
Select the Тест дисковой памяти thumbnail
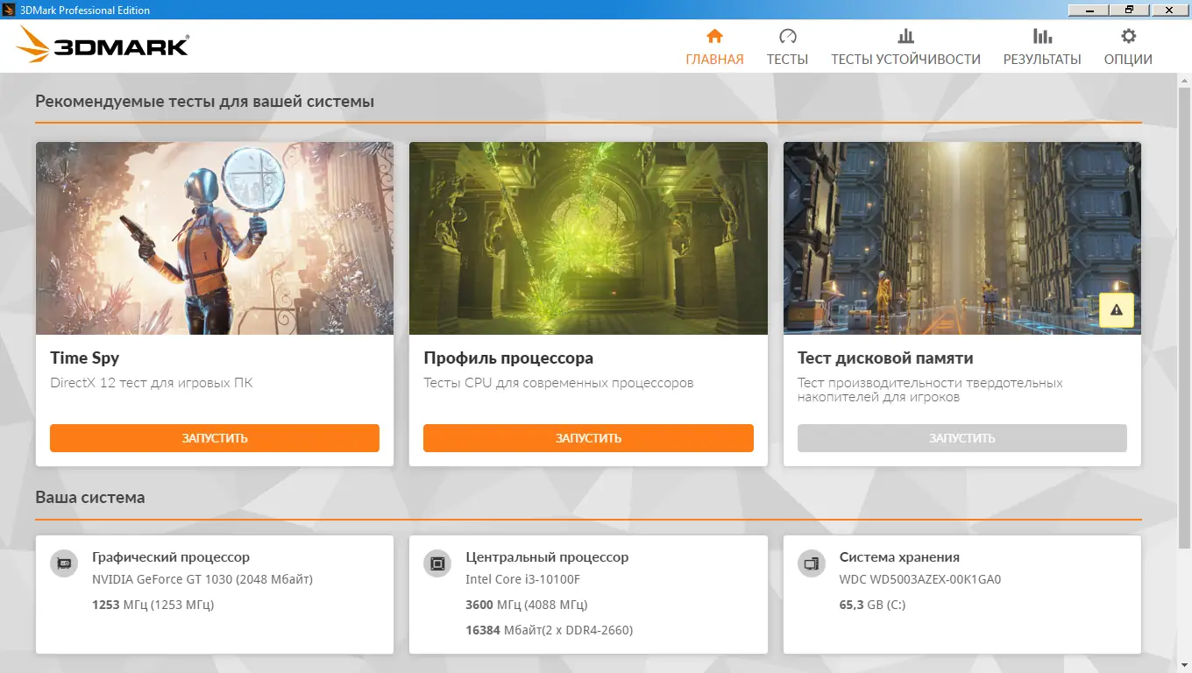962,238
